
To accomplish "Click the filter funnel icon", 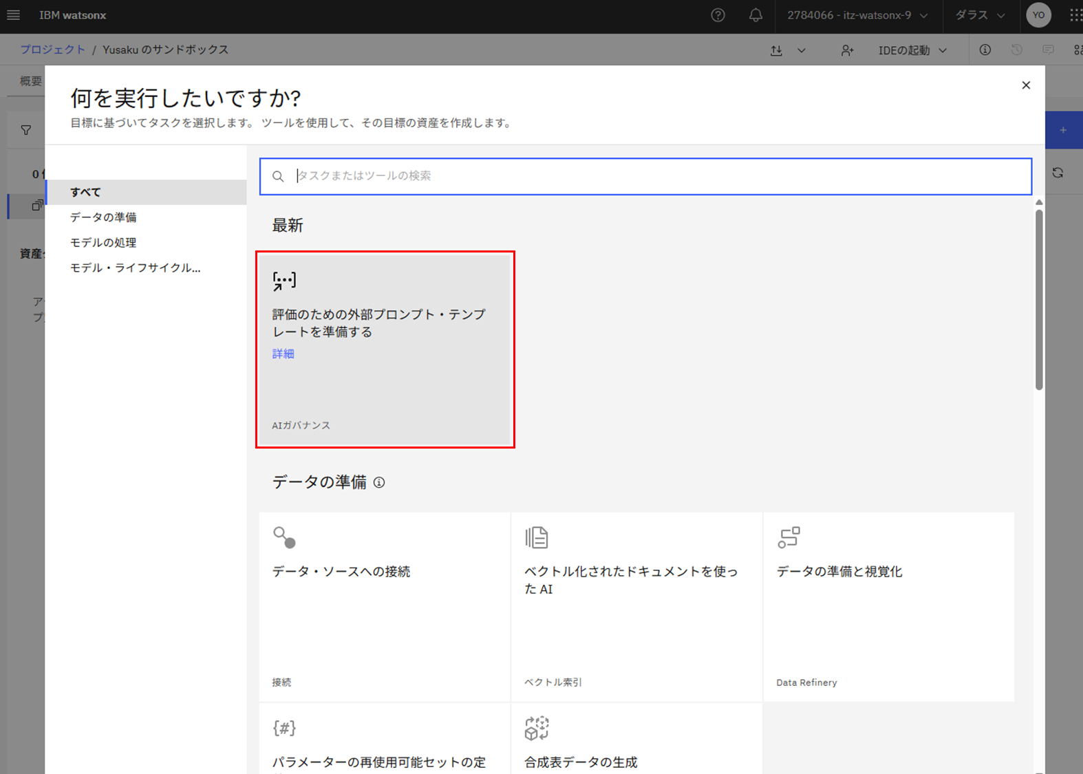I will click(x=26, y=130).
